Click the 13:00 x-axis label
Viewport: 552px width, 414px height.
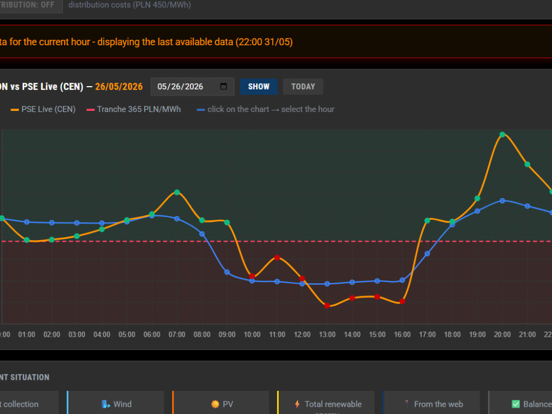click(327, 335)
